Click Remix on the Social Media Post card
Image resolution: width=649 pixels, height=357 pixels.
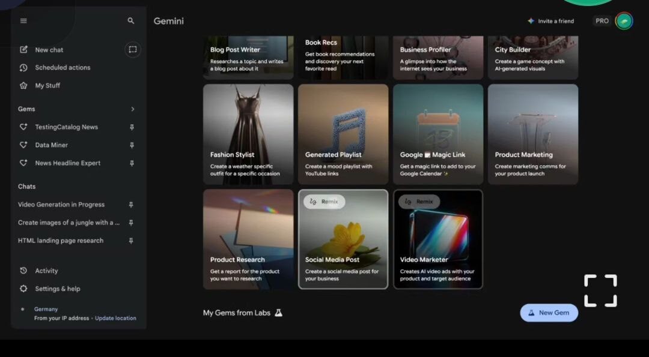(x=324, y=202)
